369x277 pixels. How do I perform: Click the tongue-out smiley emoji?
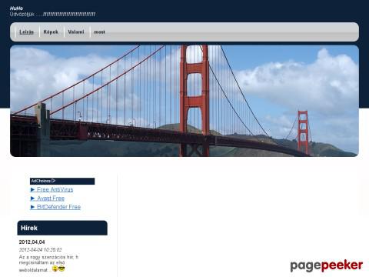click(x=55, y=269)
